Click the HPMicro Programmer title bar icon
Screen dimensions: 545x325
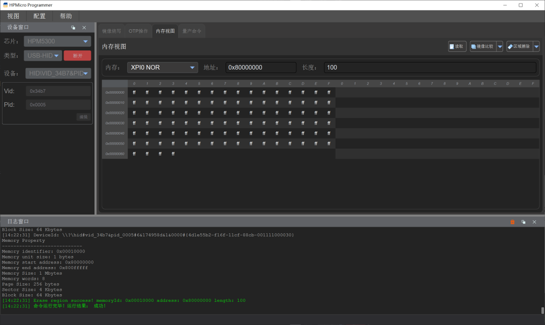[5, 5]
